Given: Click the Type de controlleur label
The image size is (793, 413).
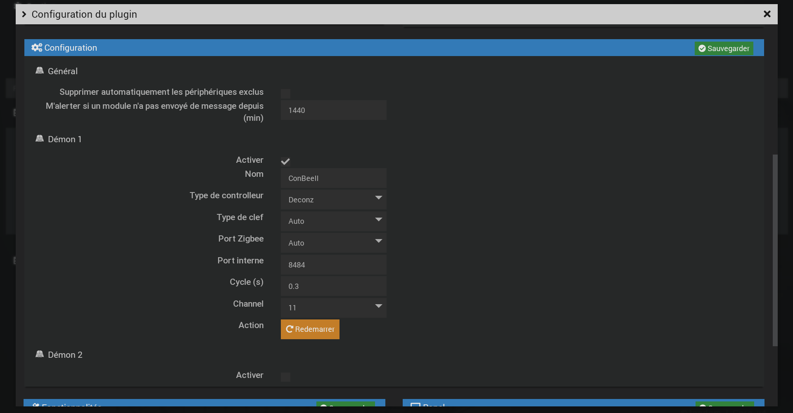Looking at the screenshot, I should pyautogui.click(x=226, y=195).
